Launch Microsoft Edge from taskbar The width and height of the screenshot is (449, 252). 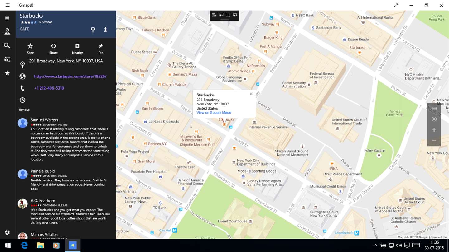pos(24,245)
